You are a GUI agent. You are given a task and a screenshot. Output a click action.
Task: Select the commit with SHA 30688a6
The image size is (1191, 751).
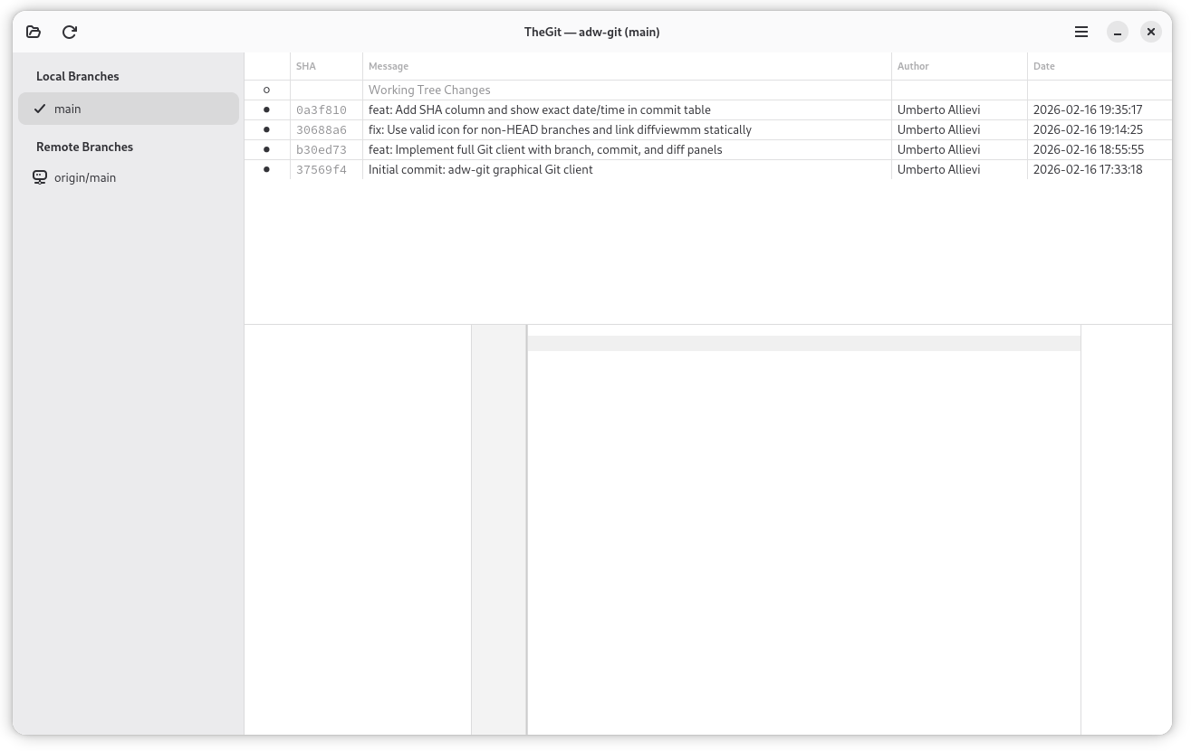pos(322,129)
